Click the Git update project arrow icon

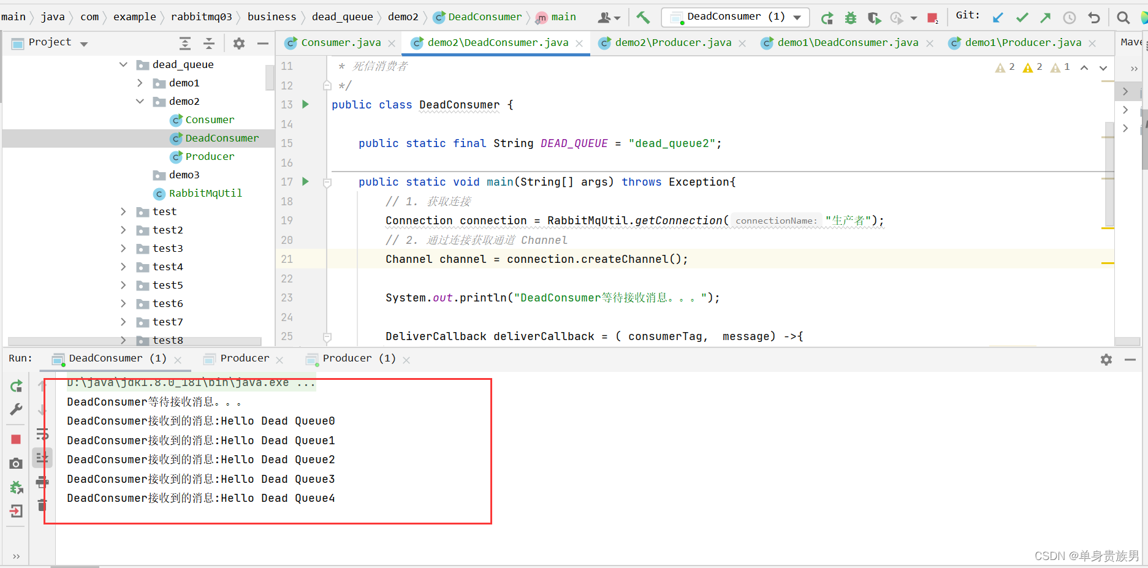pyautogui.click(x=998, y=18)
